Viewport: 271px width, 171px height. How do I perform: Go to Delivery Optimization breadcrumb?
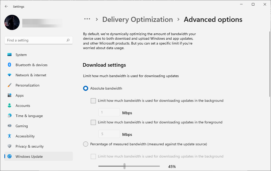pos(138,19)
